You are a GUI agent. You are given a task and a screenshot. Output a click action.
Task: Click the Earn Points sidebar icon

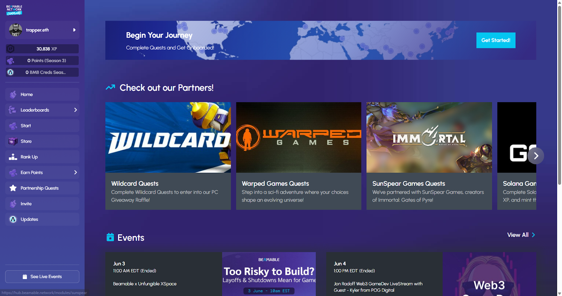click(x=13, y=172)
